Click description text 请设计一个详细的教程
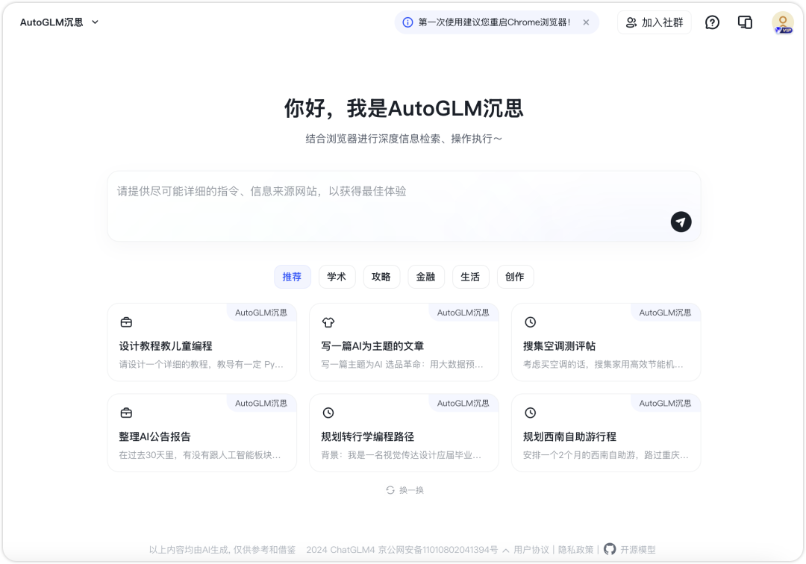806x564 pixels. pyautogui.click(x=201, y=364)
